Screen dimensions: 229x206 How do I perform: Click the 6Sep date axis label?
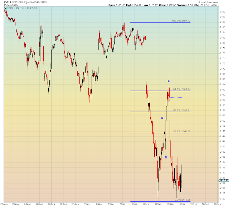pos(111,204)
